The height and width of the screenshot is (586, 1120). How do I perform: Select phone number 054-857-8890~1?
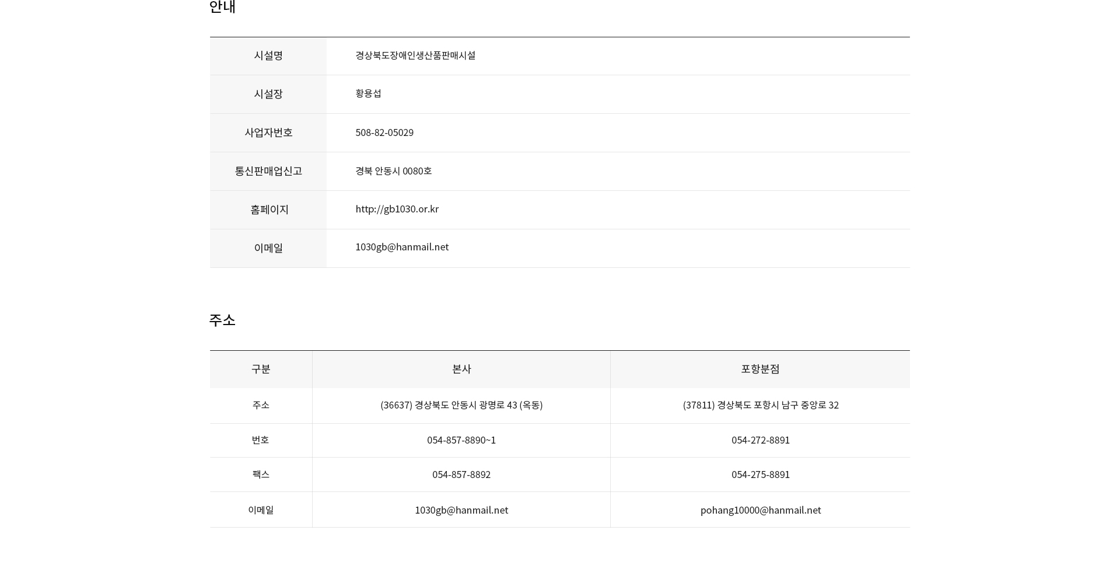coord(461,440)
